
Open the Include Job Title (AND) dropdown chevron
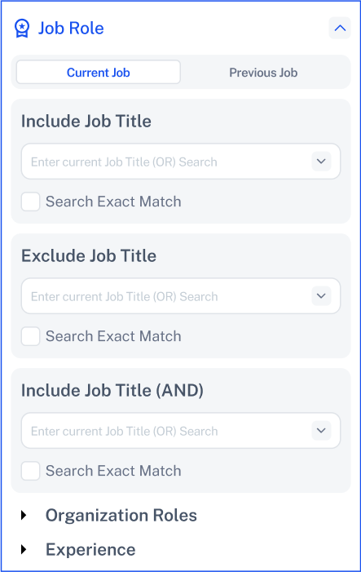[x=321, y=431]
